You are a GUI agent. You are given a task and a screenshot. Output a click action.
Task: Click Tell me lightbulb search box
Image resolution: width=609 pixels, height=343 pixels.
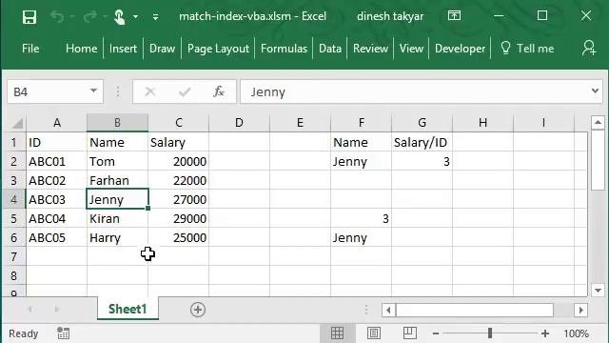[x=527, y=49]
